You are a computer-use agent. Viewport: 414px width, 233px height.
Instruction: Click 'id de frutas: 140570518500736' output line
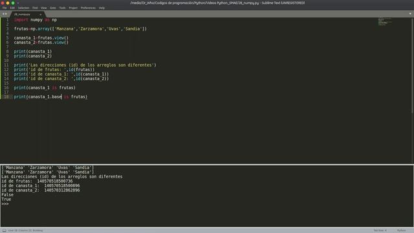(37, 181)
